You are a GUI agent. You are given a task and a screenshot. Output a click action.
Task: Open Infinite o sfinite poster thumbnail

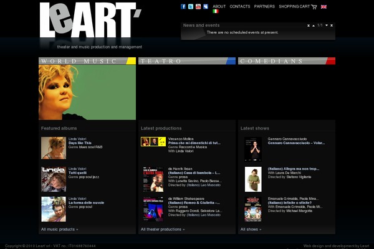click(253, 209)
